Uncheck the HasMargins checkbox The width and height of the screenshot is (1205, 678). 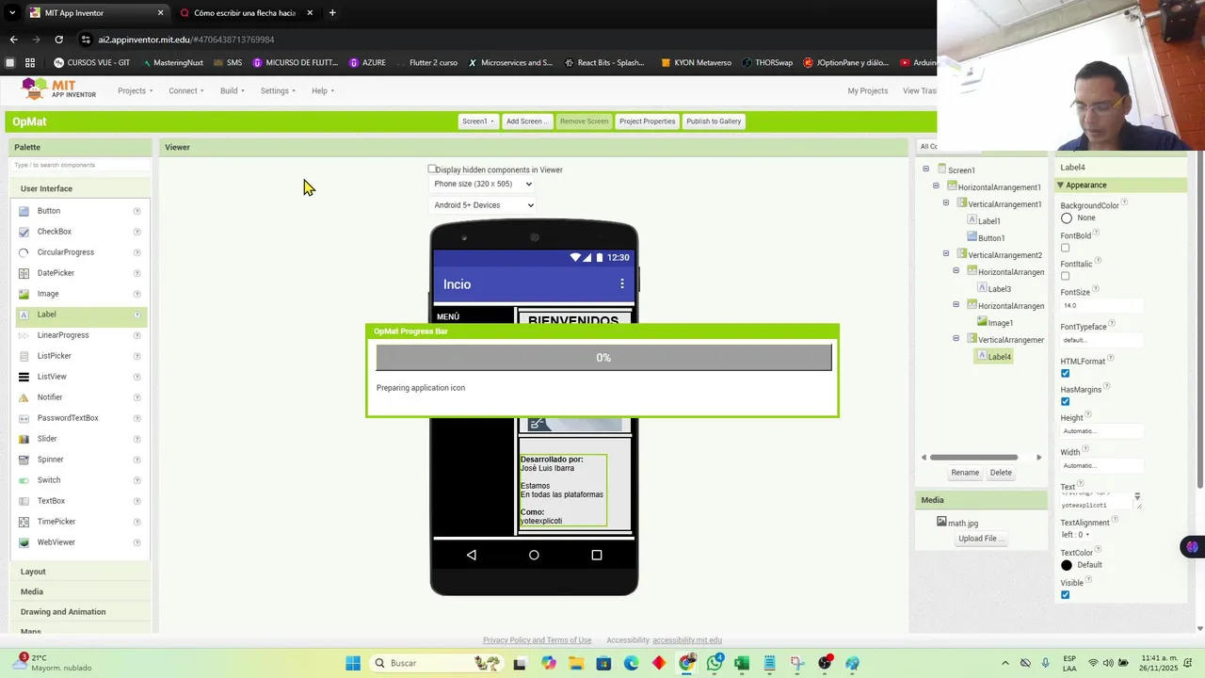pos(1066,402)
